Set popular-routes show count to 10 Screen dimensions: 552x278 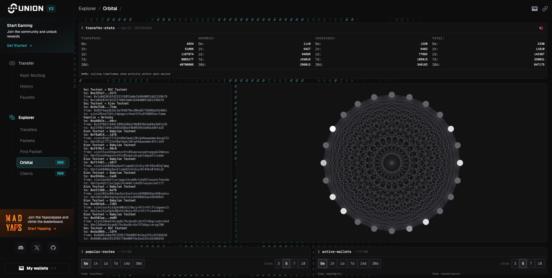pos(303,263)
